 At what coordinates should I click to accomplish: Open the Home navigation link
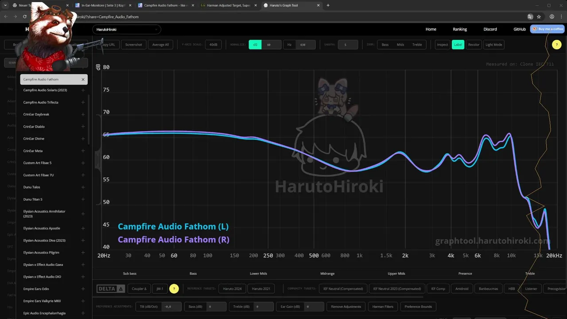431,29
